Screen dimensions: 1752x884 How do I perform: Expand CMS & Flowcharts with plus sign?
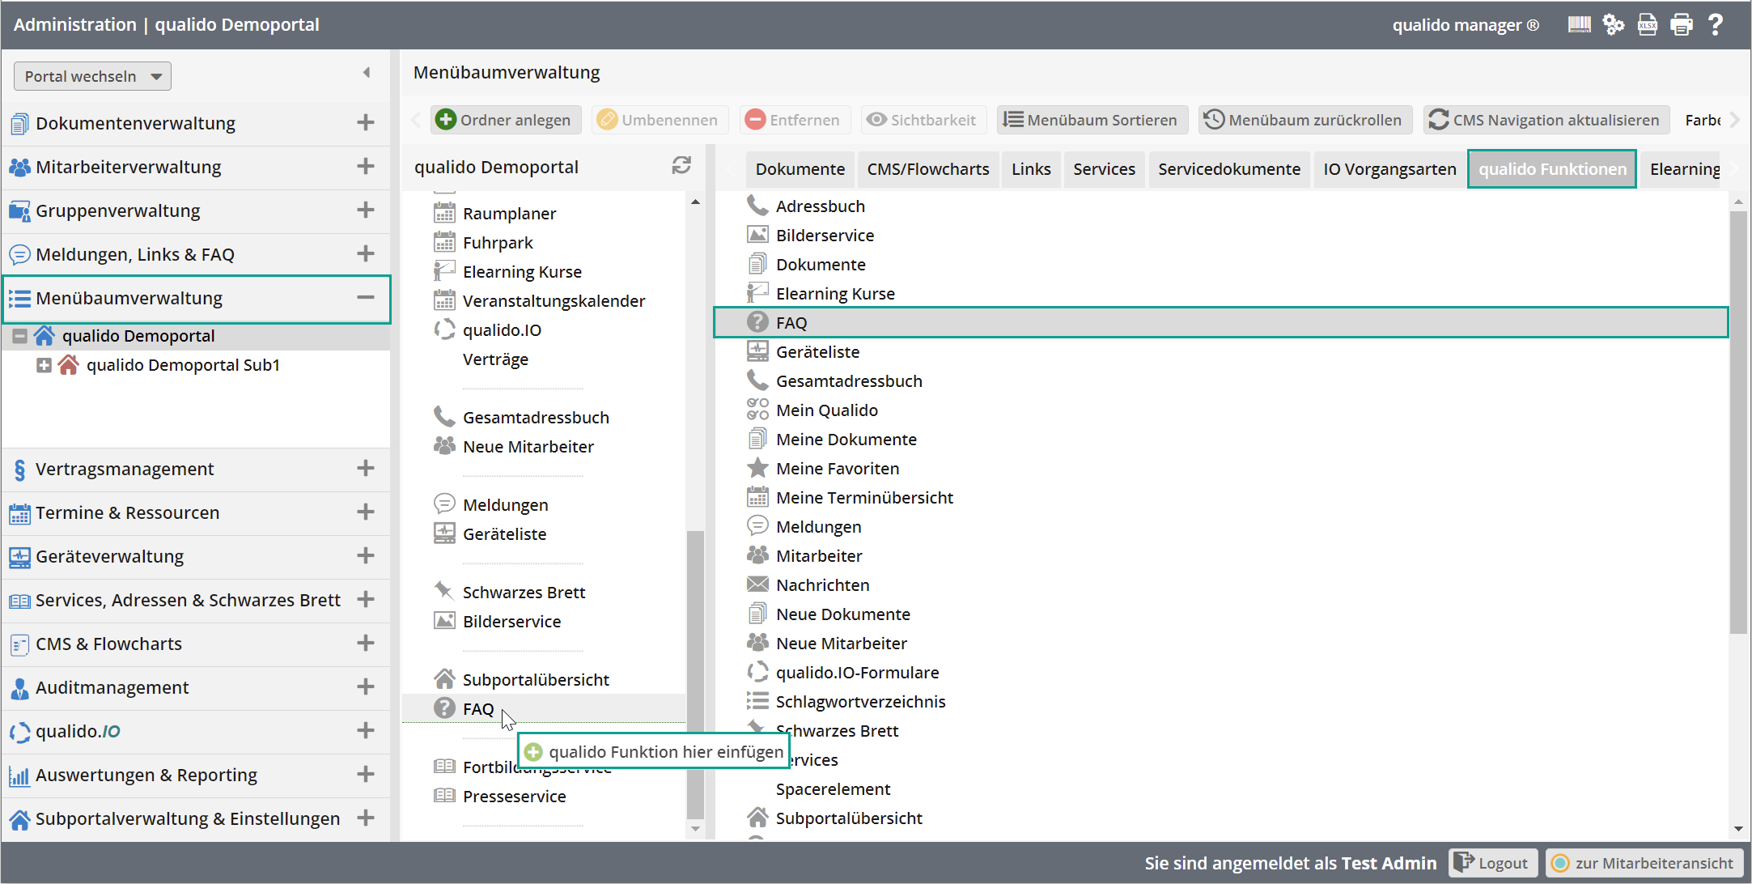point(366,644)
